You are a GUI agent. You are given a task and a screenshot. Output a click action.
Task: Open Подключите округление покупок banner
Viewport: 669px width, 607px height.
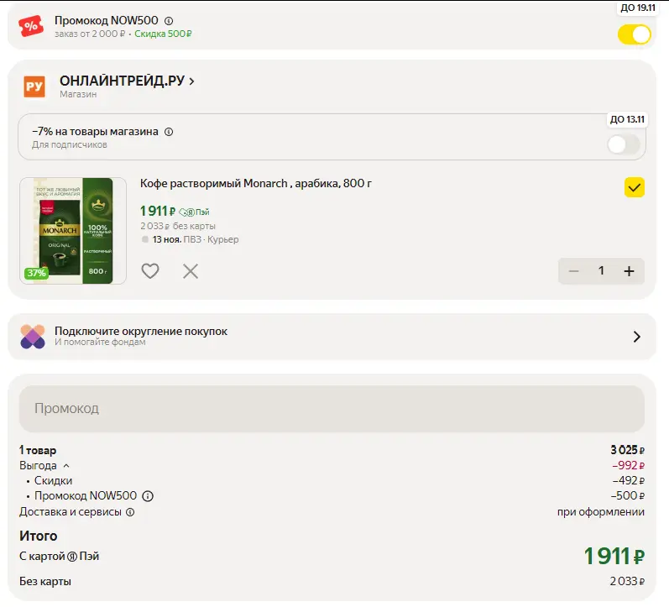[332, 337]
